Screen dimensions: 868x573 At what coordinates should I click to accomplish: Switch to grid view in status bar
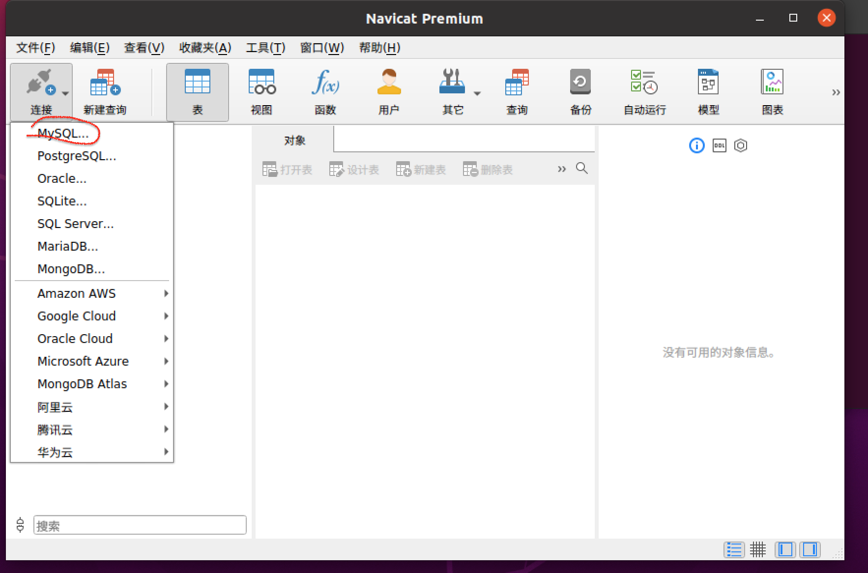[758, 549]
